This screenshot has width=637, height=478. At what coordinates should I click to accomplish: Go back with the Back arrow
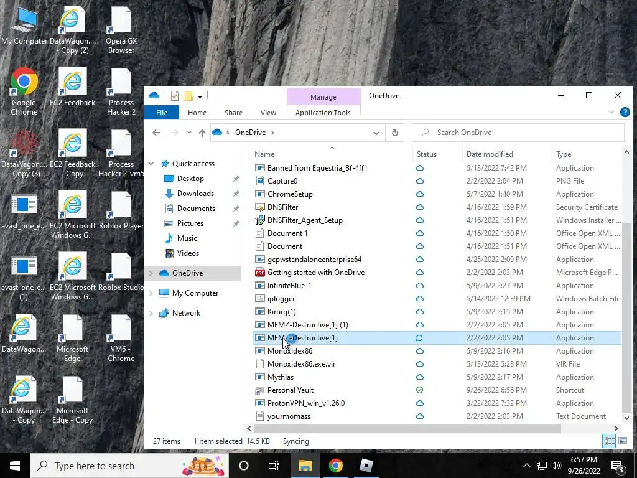click(x=156, y=133)
